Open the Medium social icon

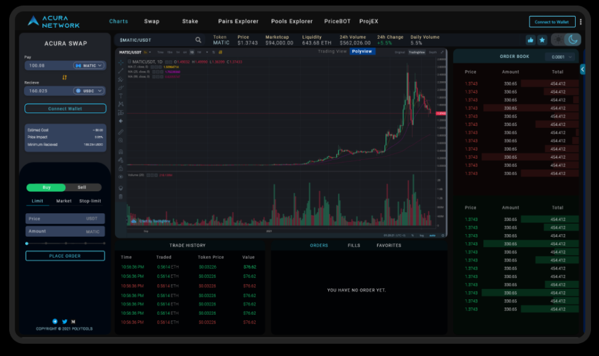click(73, 321)
